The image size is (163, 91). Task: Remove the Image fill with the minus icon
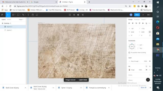click(x=150, y=70)
